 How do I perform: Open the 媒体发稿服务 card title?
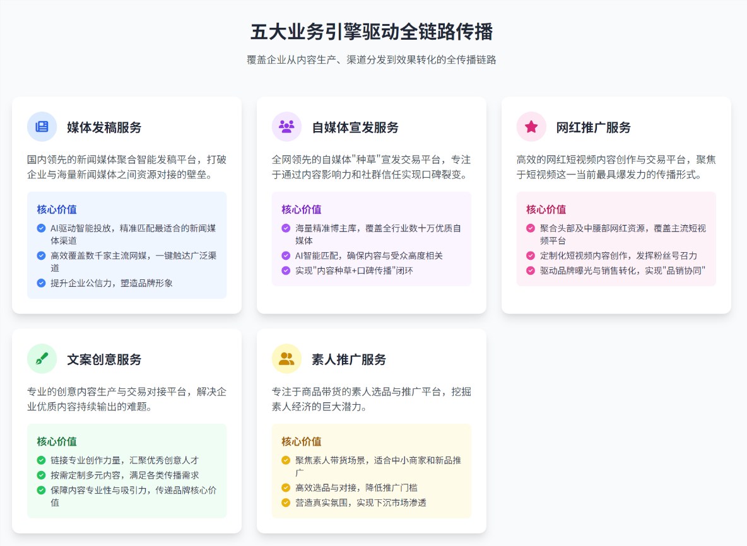[x=104, y=127]
